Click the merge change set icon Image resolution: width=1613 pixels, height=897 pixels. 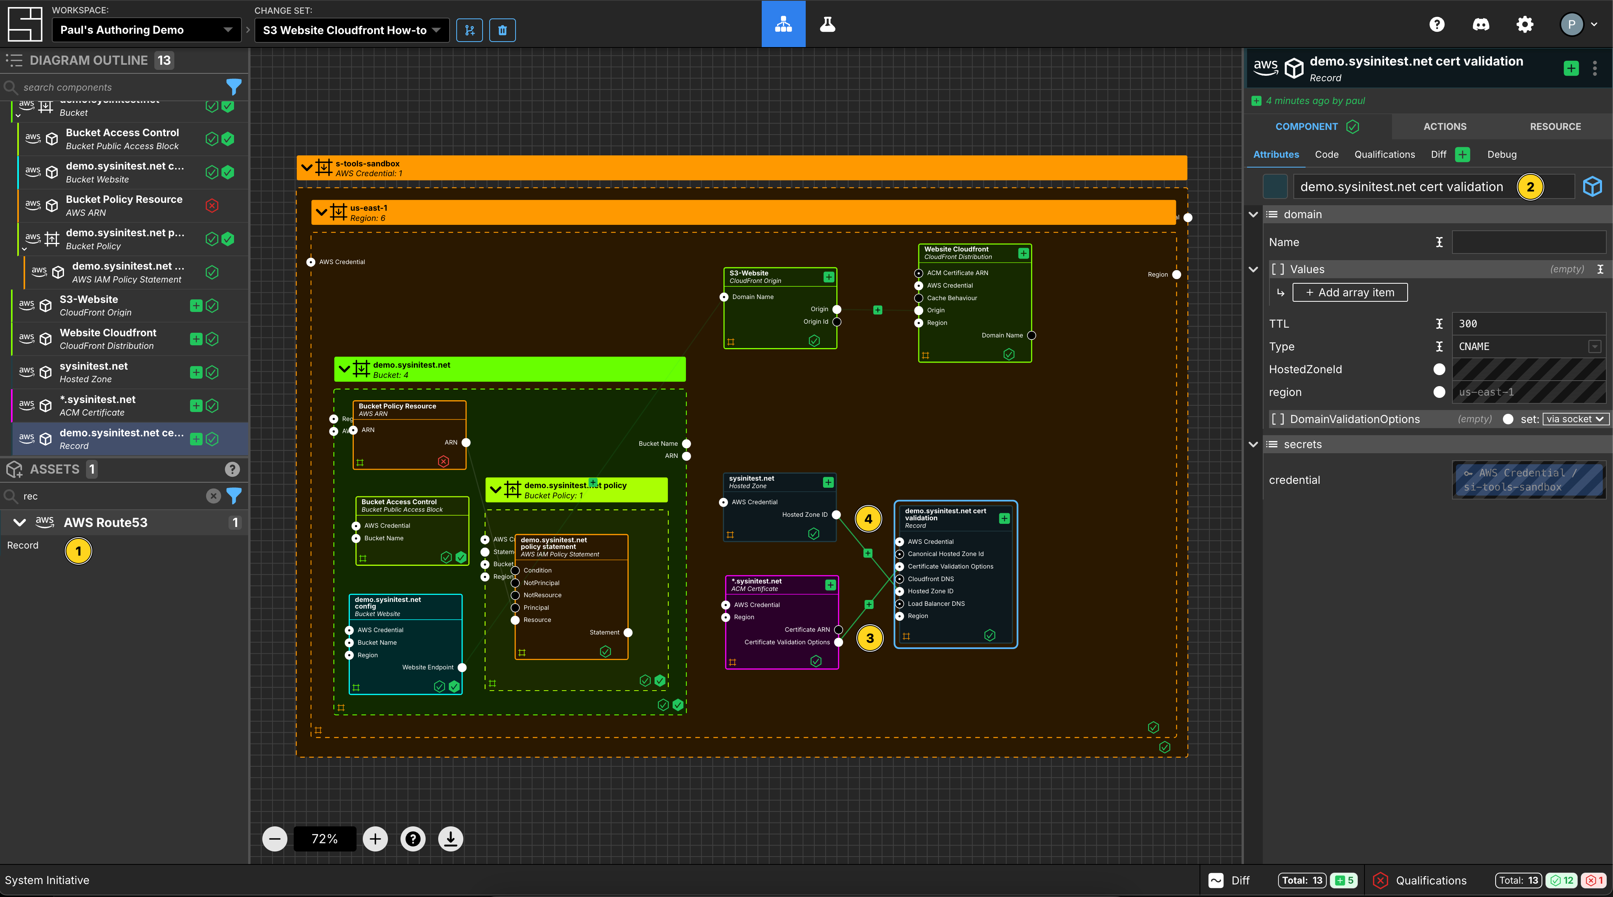click(x=470, y=30)
